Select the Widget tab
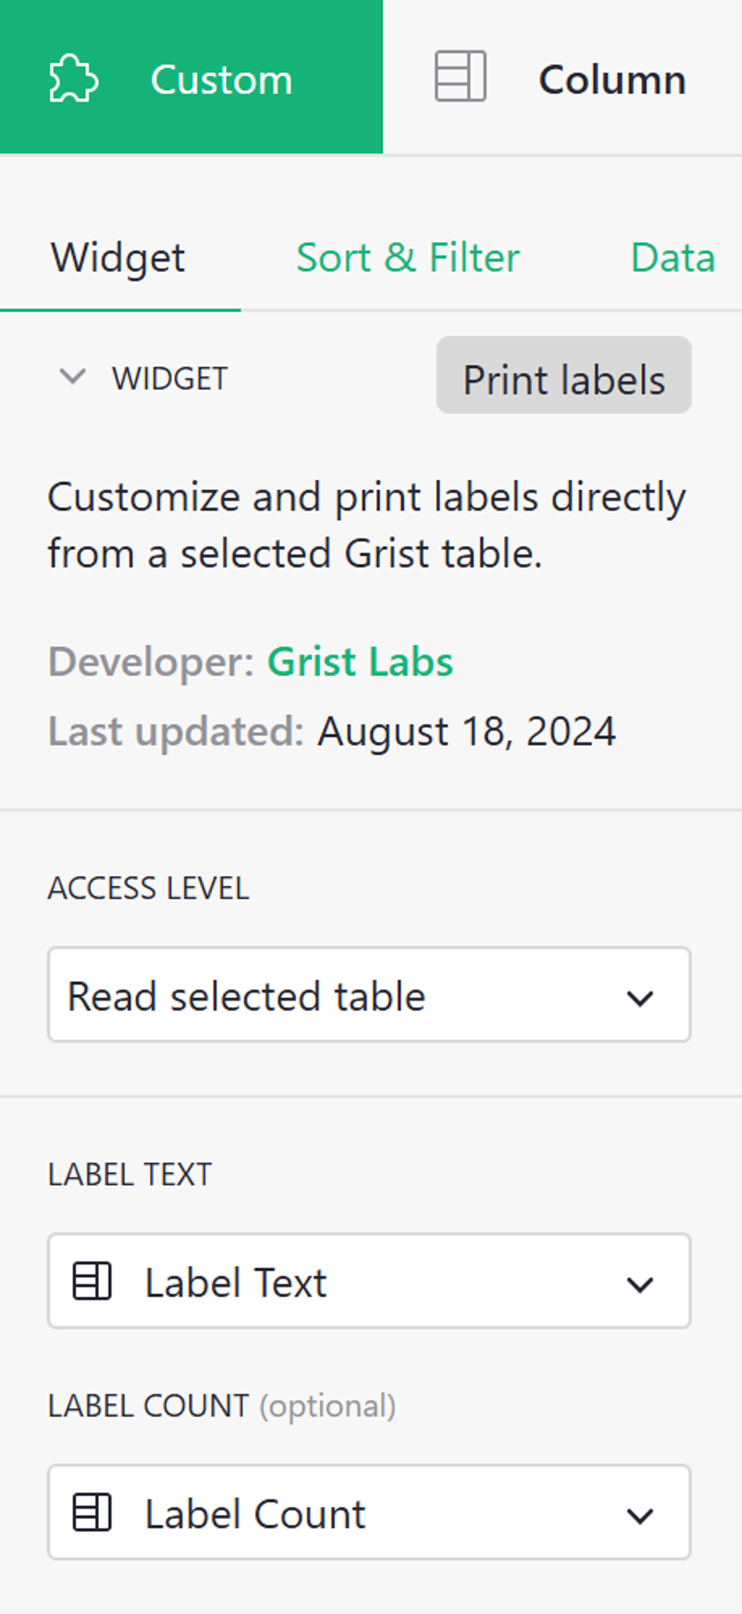Viewport: 742px width, 1614px height. click(118, 258)
